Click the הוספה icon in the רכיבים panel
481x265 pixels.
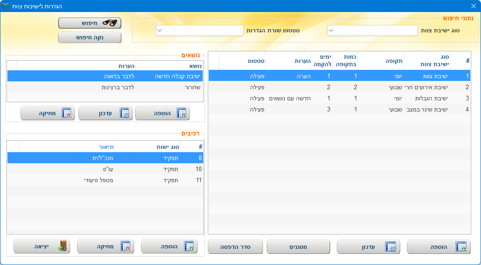pyautogui.click(x=188, y=247)
